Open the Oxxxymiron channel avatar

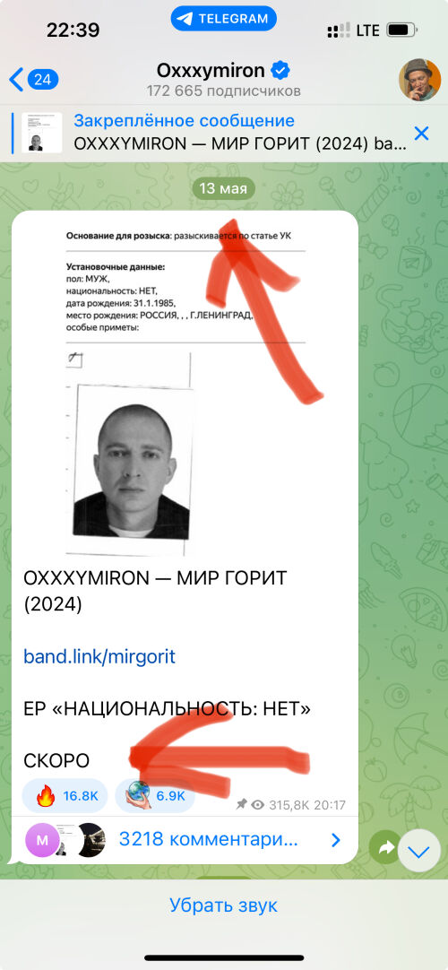pos(419,80)
